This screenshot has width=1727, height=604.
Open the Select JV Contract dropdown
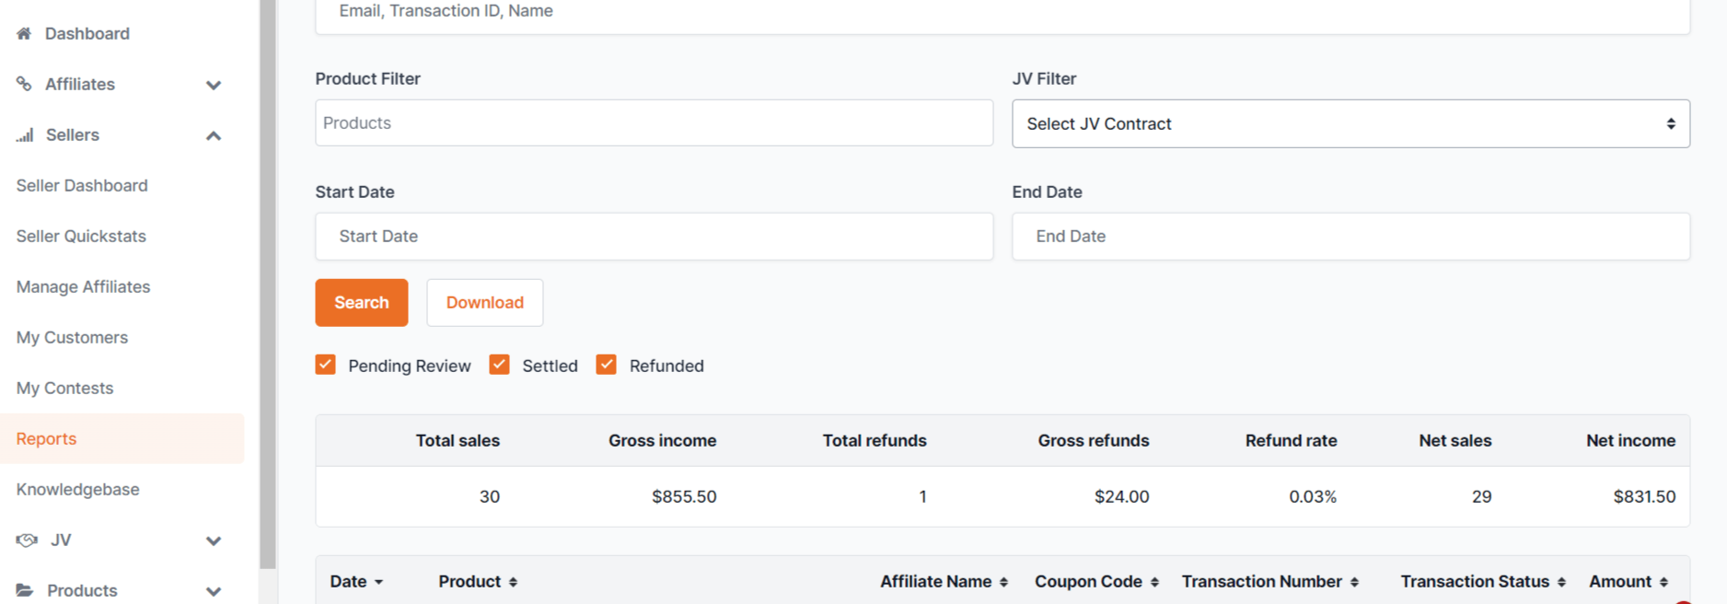(1350, 123)
